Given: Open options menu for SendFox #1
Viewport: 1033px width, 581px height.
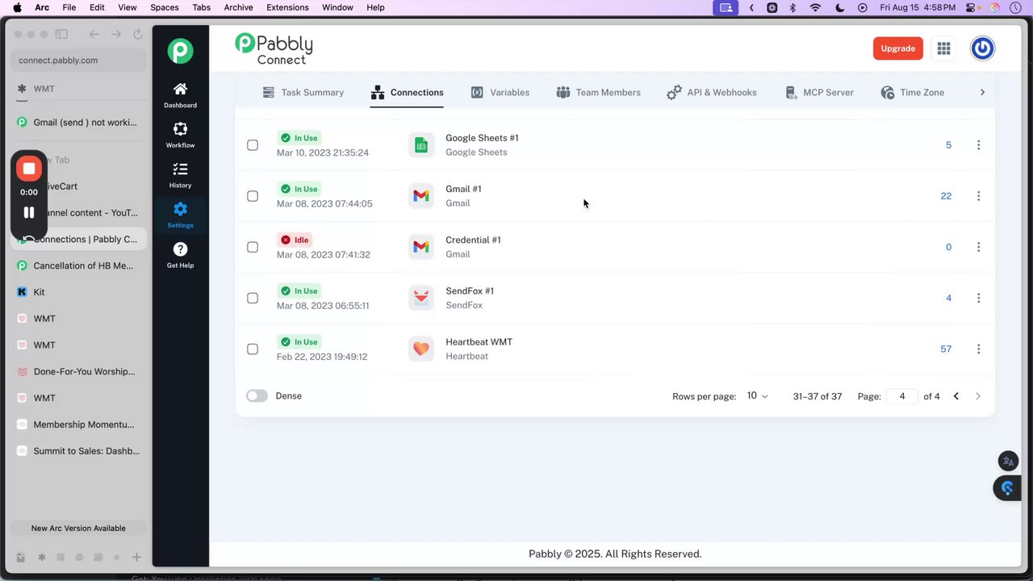Looking at the screenshot, I should click(978, 298).
